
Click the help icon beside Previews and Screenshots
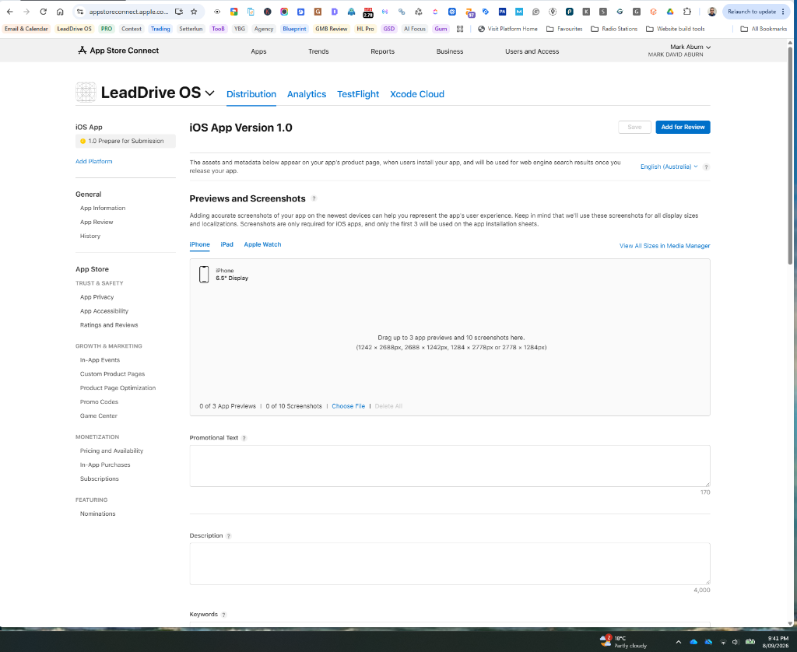point(314,198)
